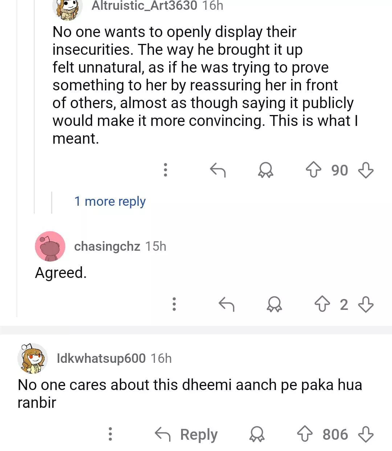Open the award icon on Altruistic_Art3630's comment

pyautogui.click(x=265, y=170)
